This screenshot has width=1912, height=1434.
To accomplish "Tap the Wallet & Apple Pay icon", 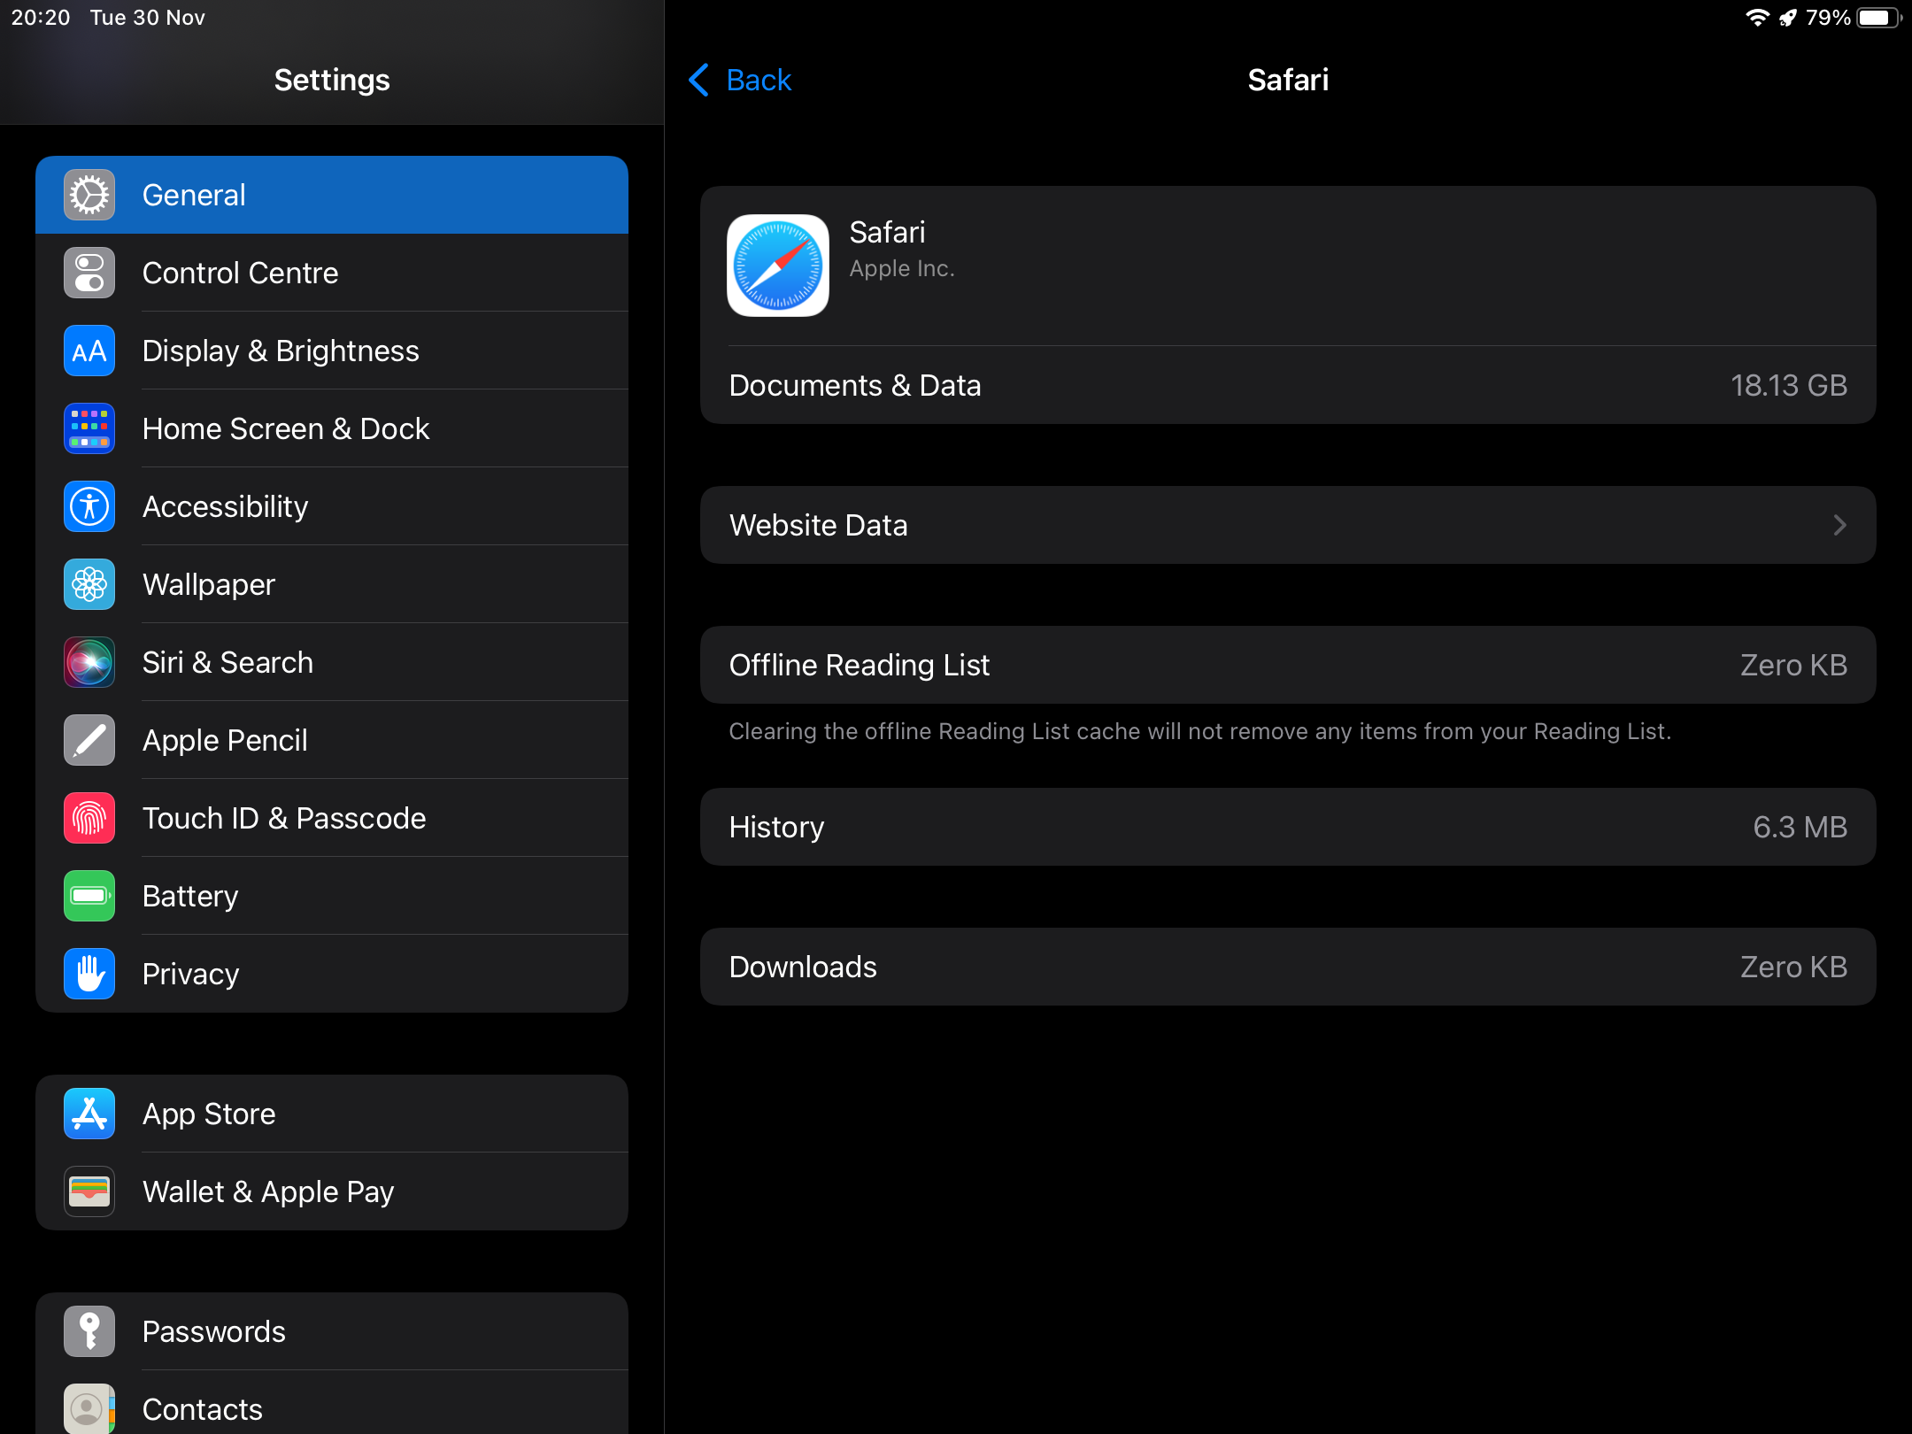I will (89, 1191).
